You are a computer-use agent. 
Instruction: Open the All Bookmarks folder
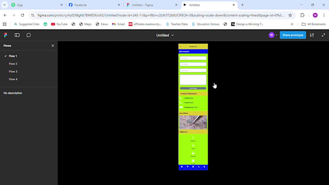pos(314,24)
